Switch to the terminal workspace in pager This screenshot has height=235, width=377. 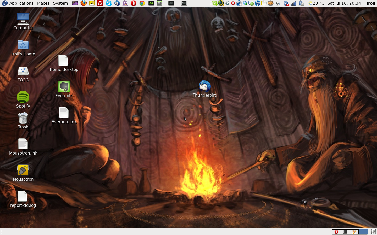[x=345, y=232]
